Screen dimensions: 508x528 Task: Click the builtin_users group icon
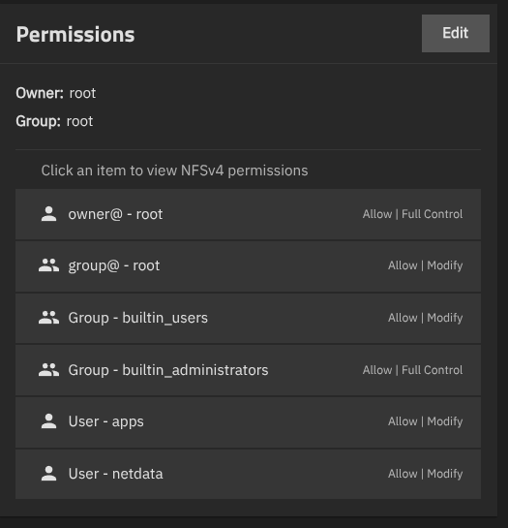[x=48, y=318]
